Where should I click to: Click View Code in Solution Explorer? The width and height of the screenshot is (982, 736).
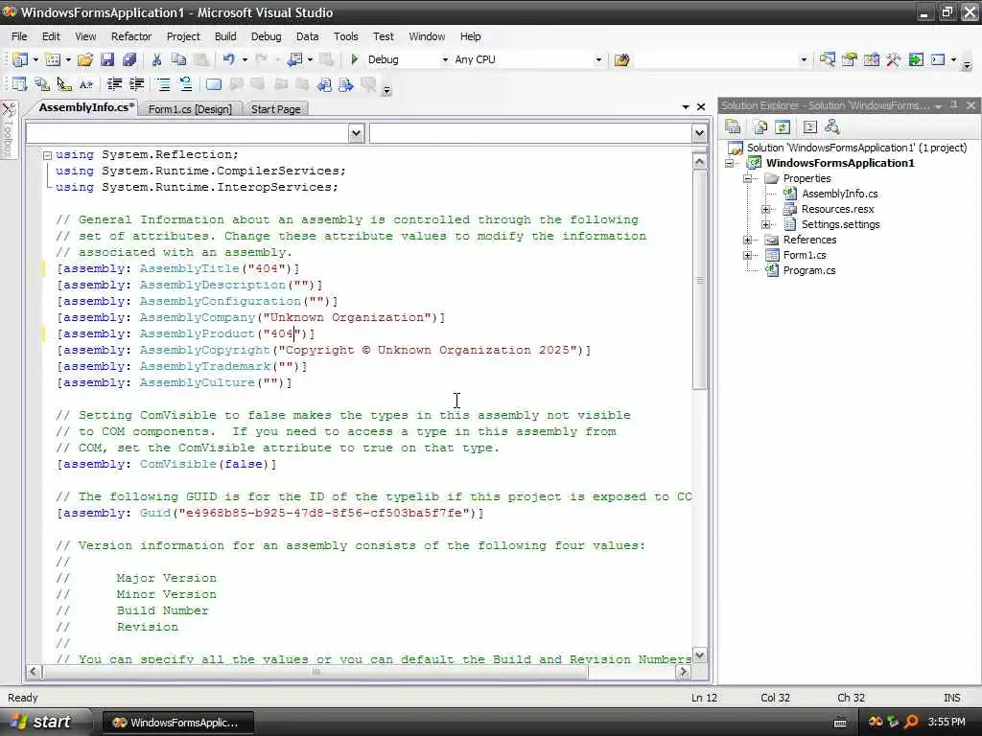coord(809,127)
